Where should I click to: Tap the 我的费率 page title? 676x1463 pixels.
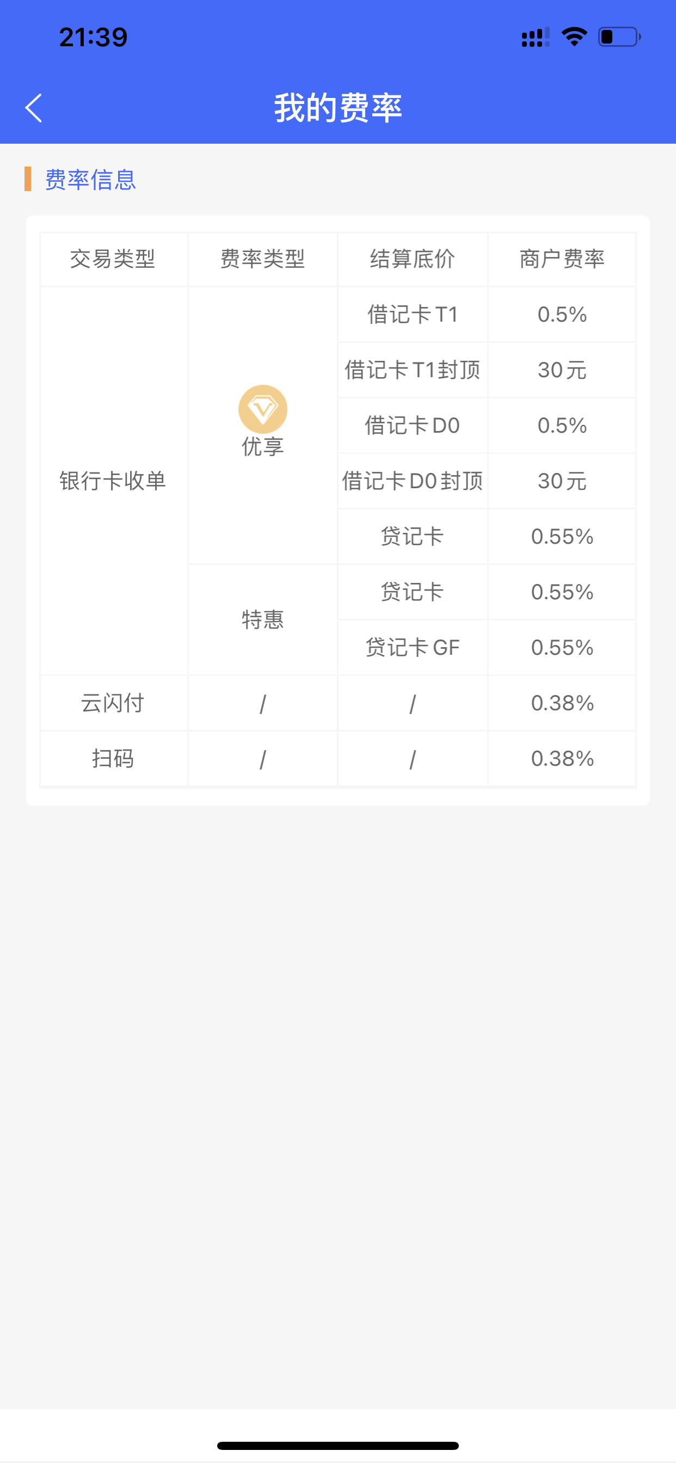pos(338,108)
